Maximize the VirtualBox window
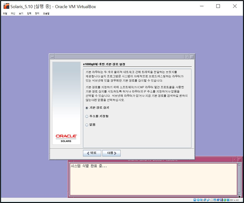This screenshot has height=203, width=244. click(218, 6)
